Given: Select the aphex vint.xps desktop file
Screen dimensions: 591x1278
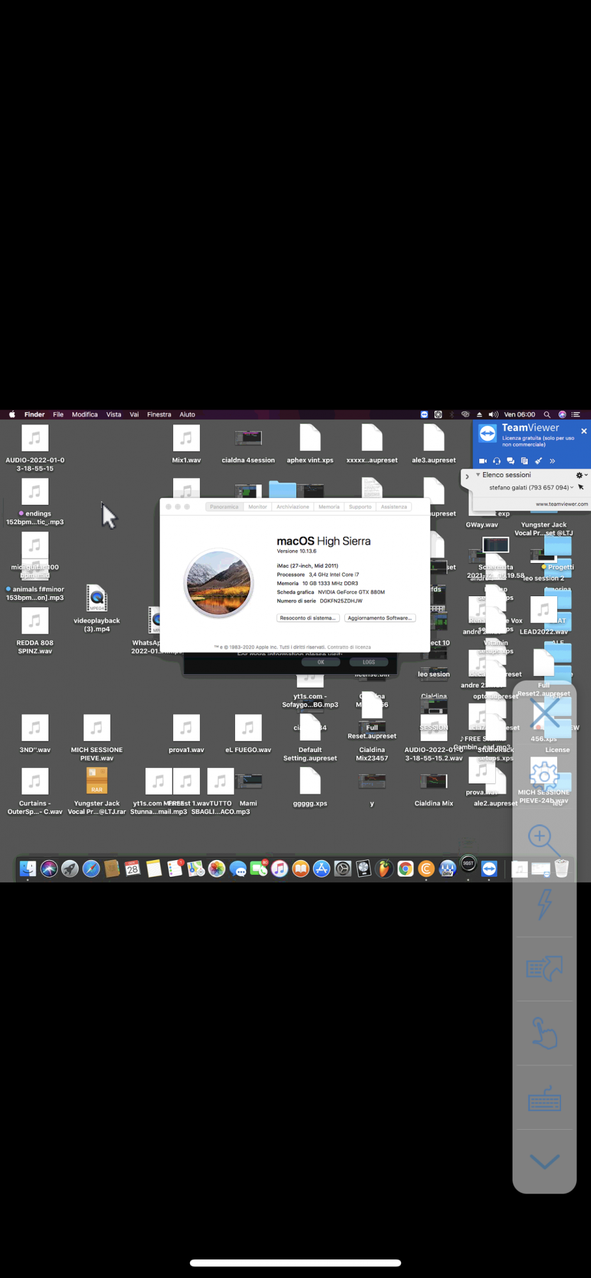Looking at the screenshot, I should click(310, 444).
